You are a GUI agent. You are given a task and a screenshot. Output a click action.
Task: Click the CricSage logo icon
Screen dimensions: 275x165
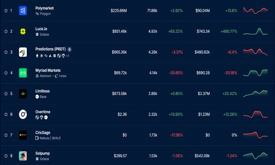point(23,135)
